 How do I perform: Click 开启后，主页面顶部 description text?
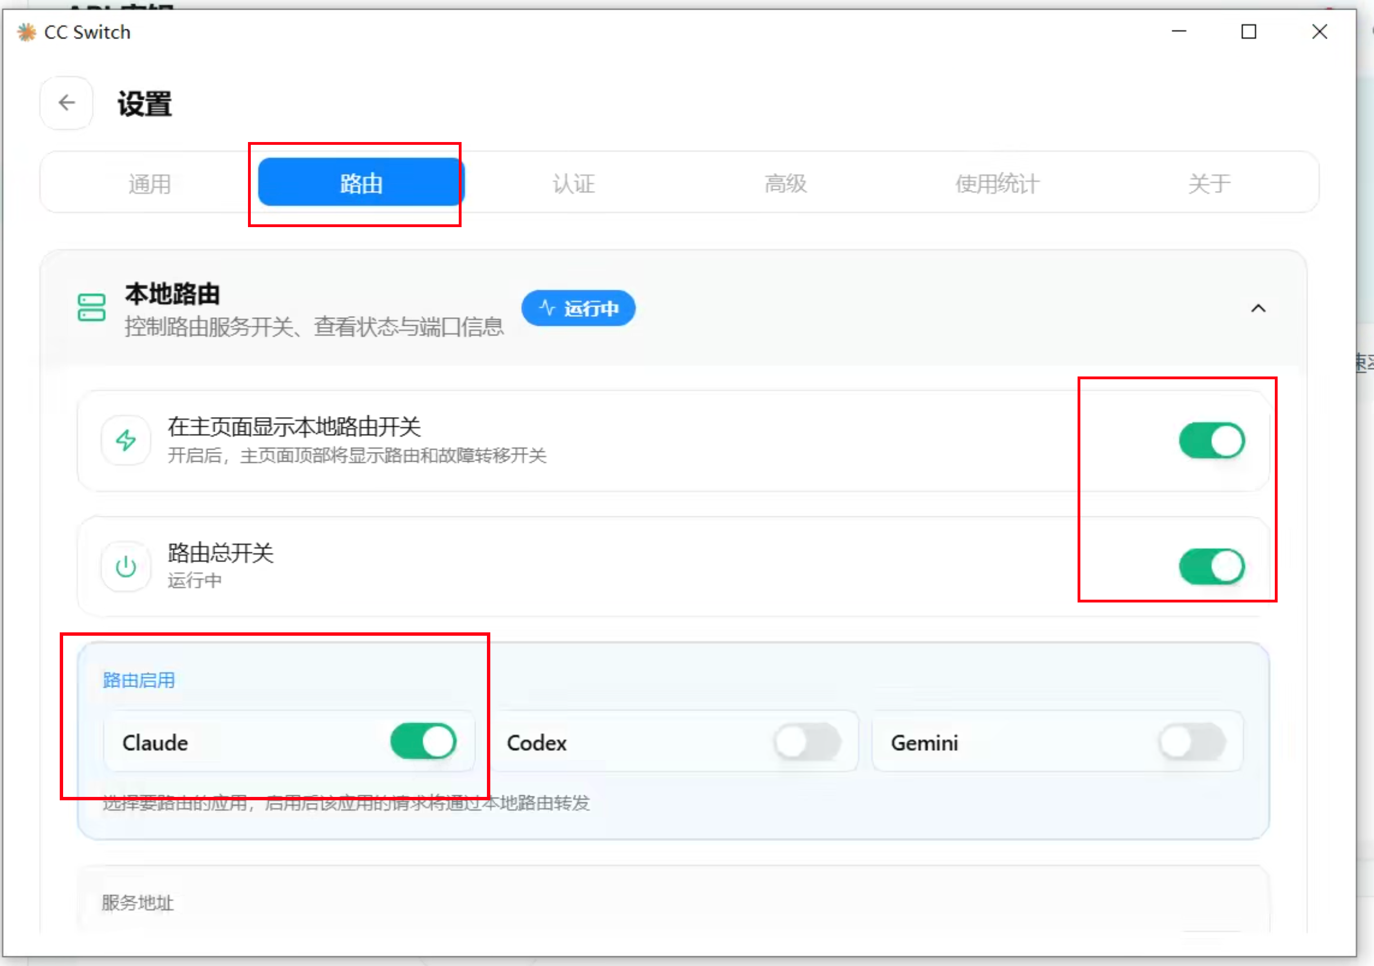pyautogui.click(x=357, y=455)
